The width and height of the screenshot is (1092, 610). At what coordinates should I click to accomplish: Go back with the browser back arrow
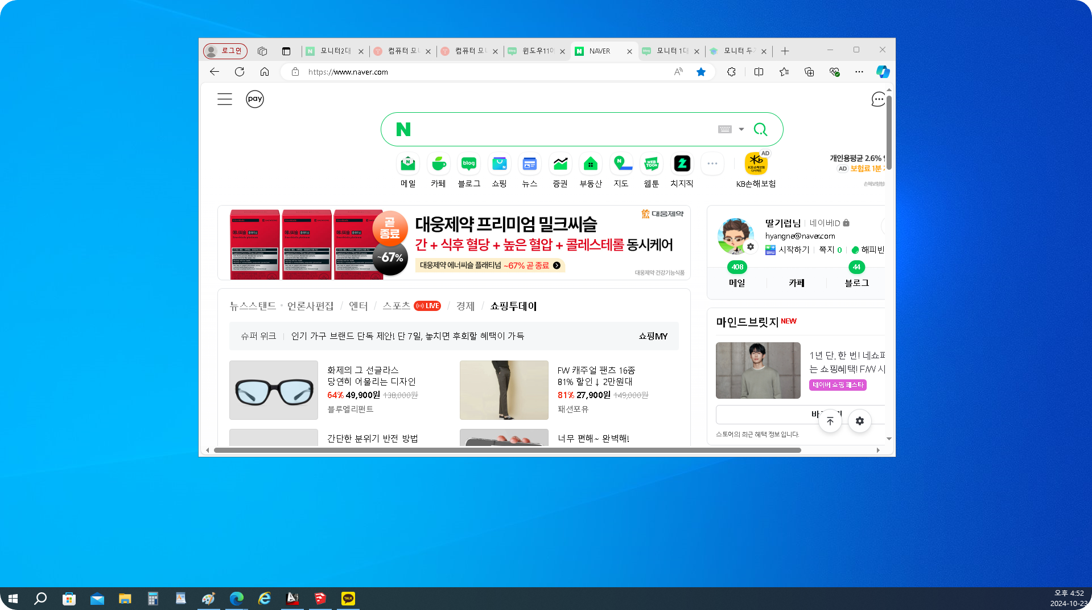215,72
